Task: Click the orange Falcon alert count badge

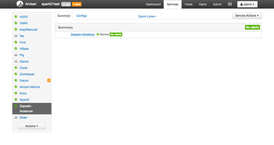Action: [x=49, y=80]
